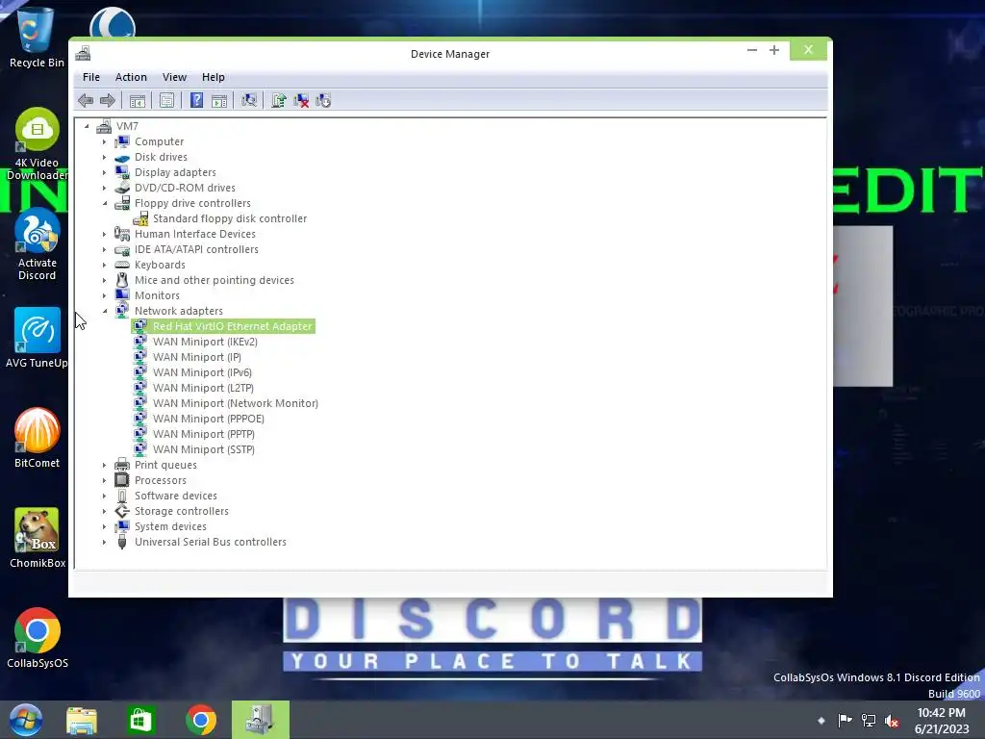
Task: Collapse the Floppy drive controllers category
Action: point(104,203)
